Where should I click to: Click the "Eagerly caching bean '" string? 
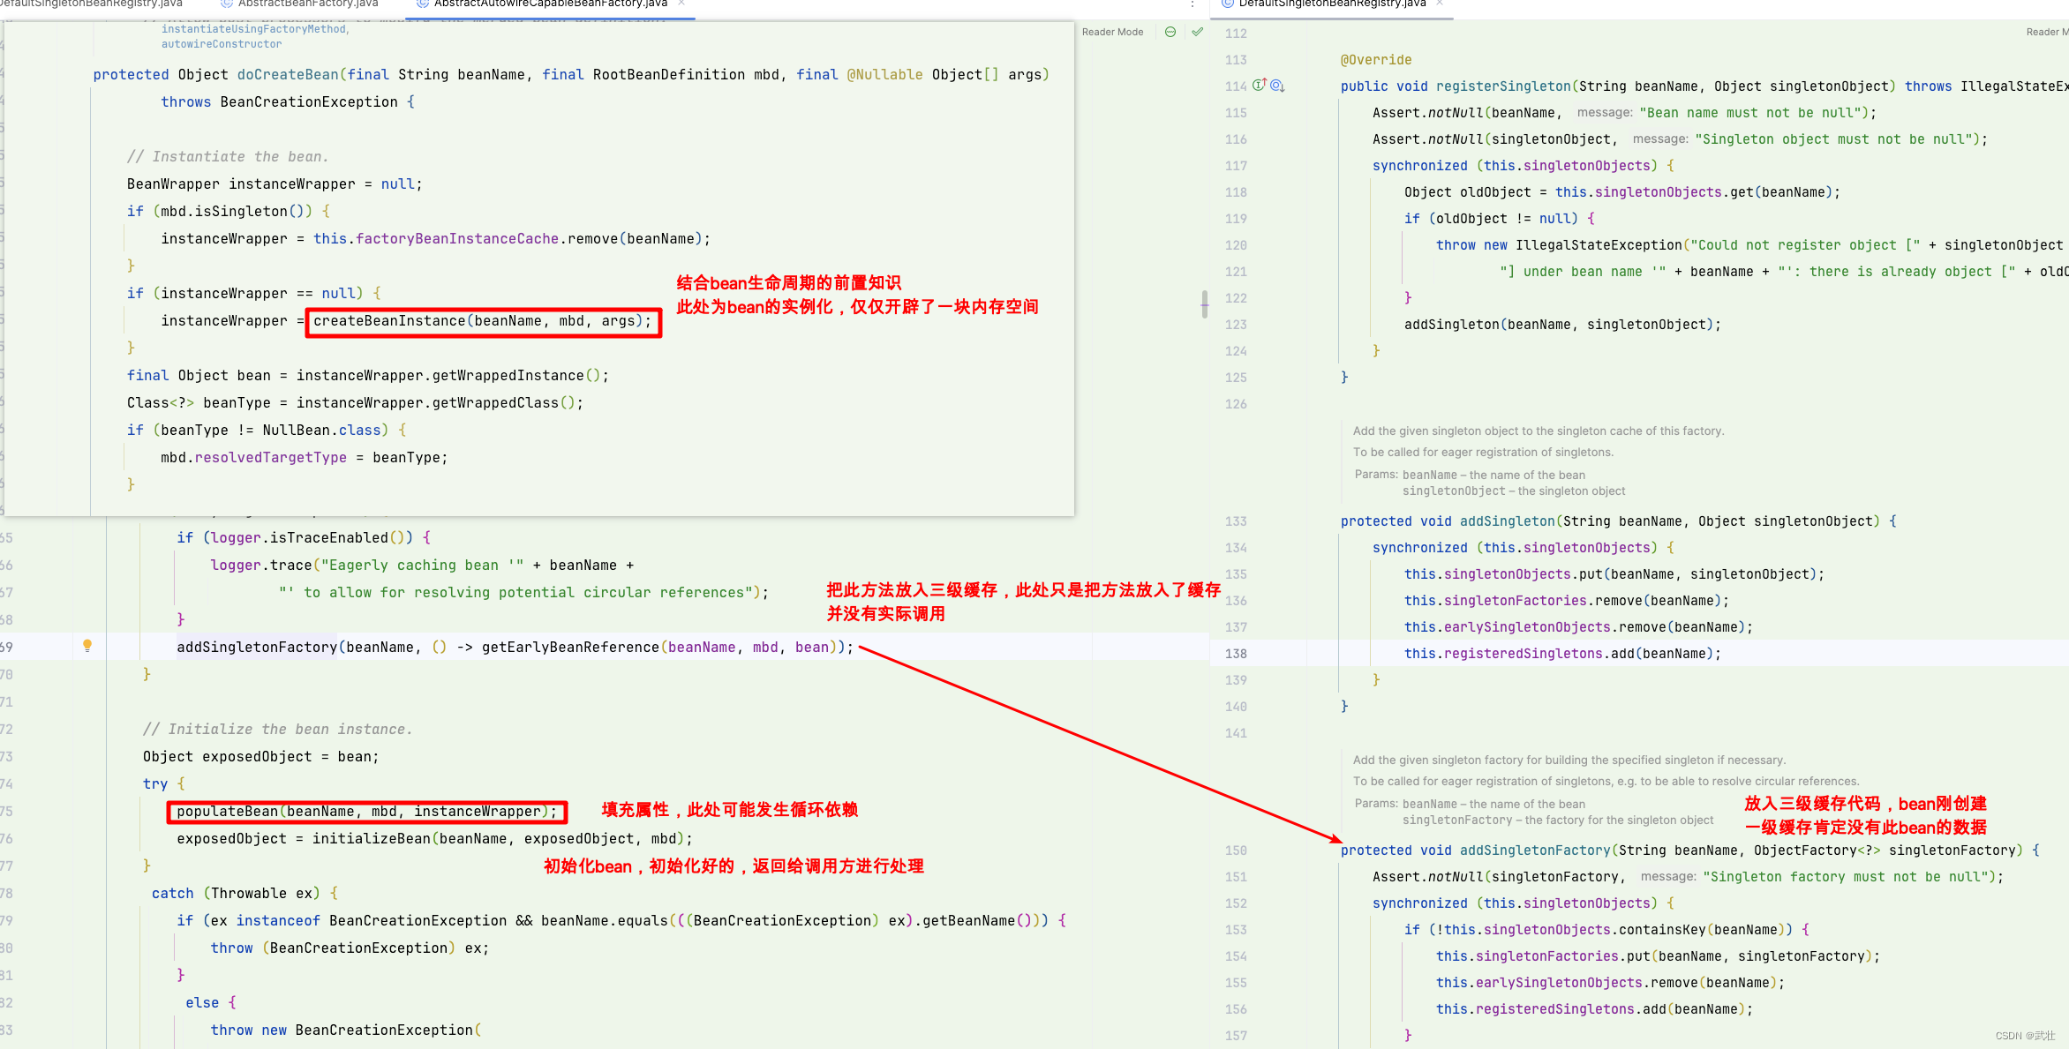coord(422,565)
